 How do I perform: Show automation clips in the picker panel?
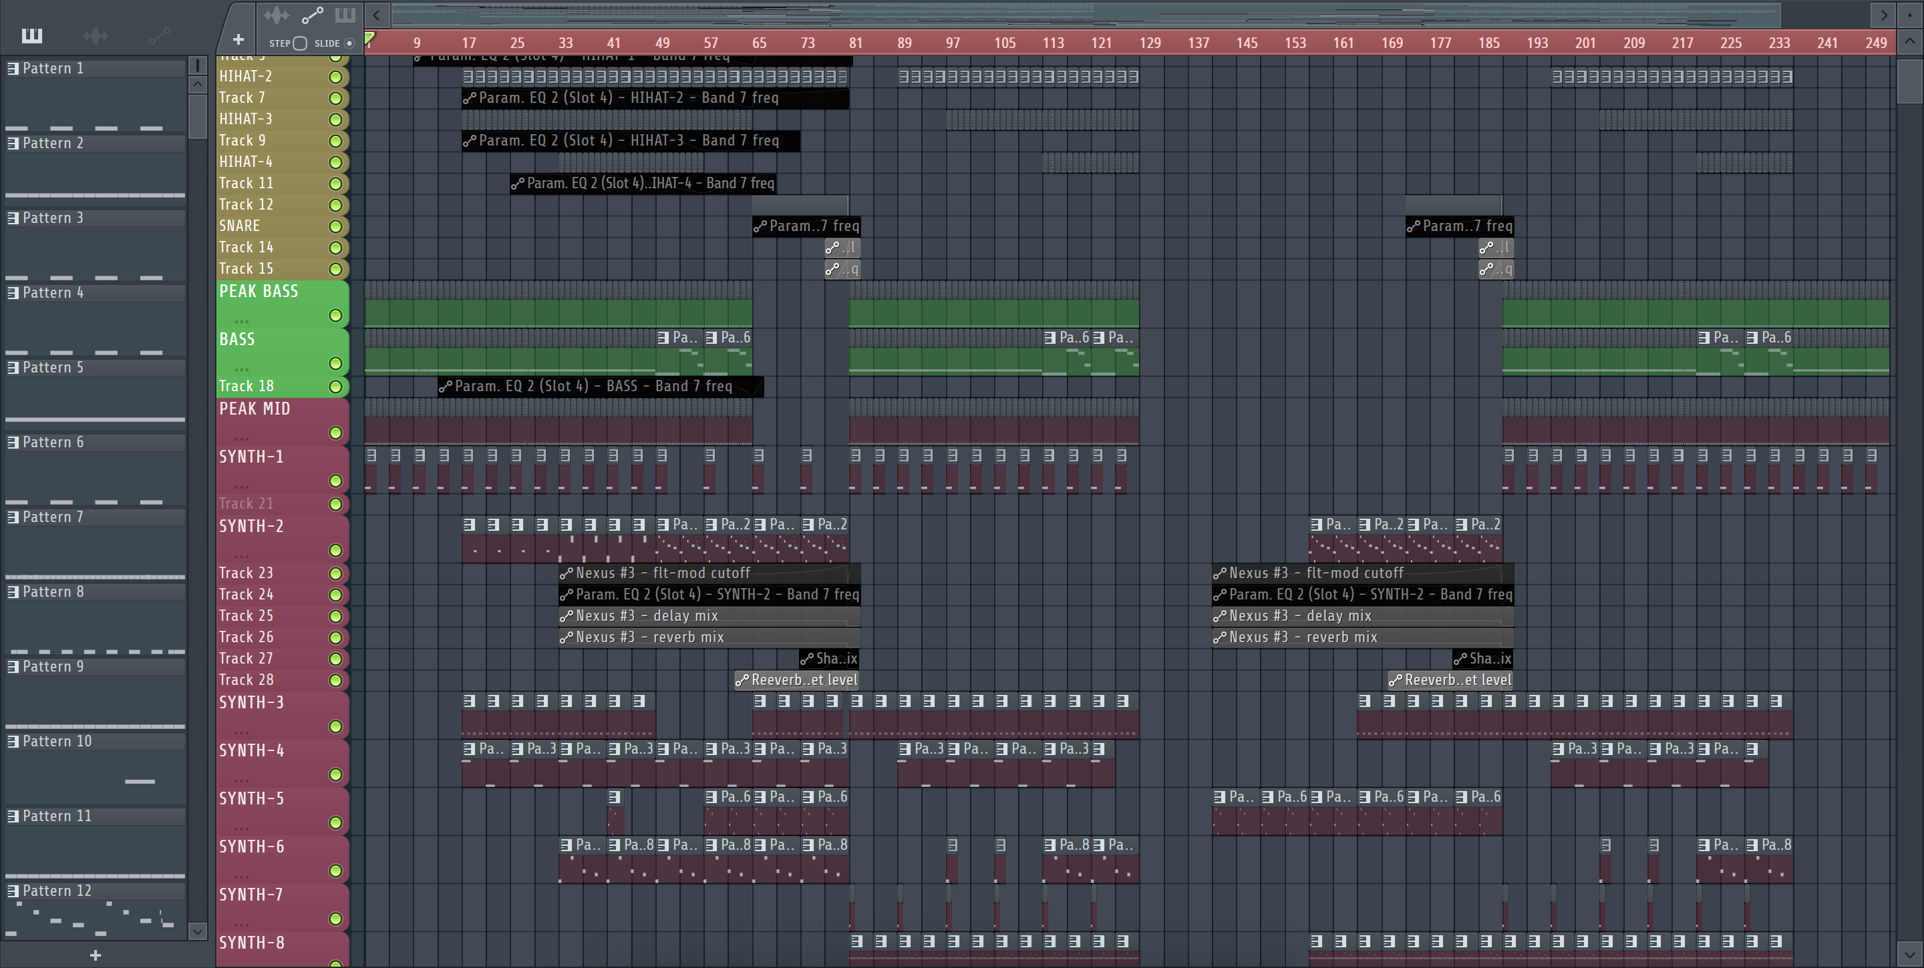159,35
